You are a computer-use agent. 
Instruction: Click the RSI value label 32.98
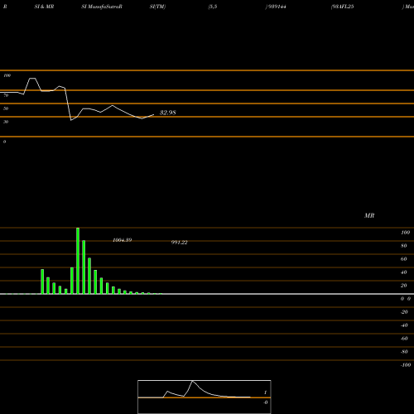point(168,113)
